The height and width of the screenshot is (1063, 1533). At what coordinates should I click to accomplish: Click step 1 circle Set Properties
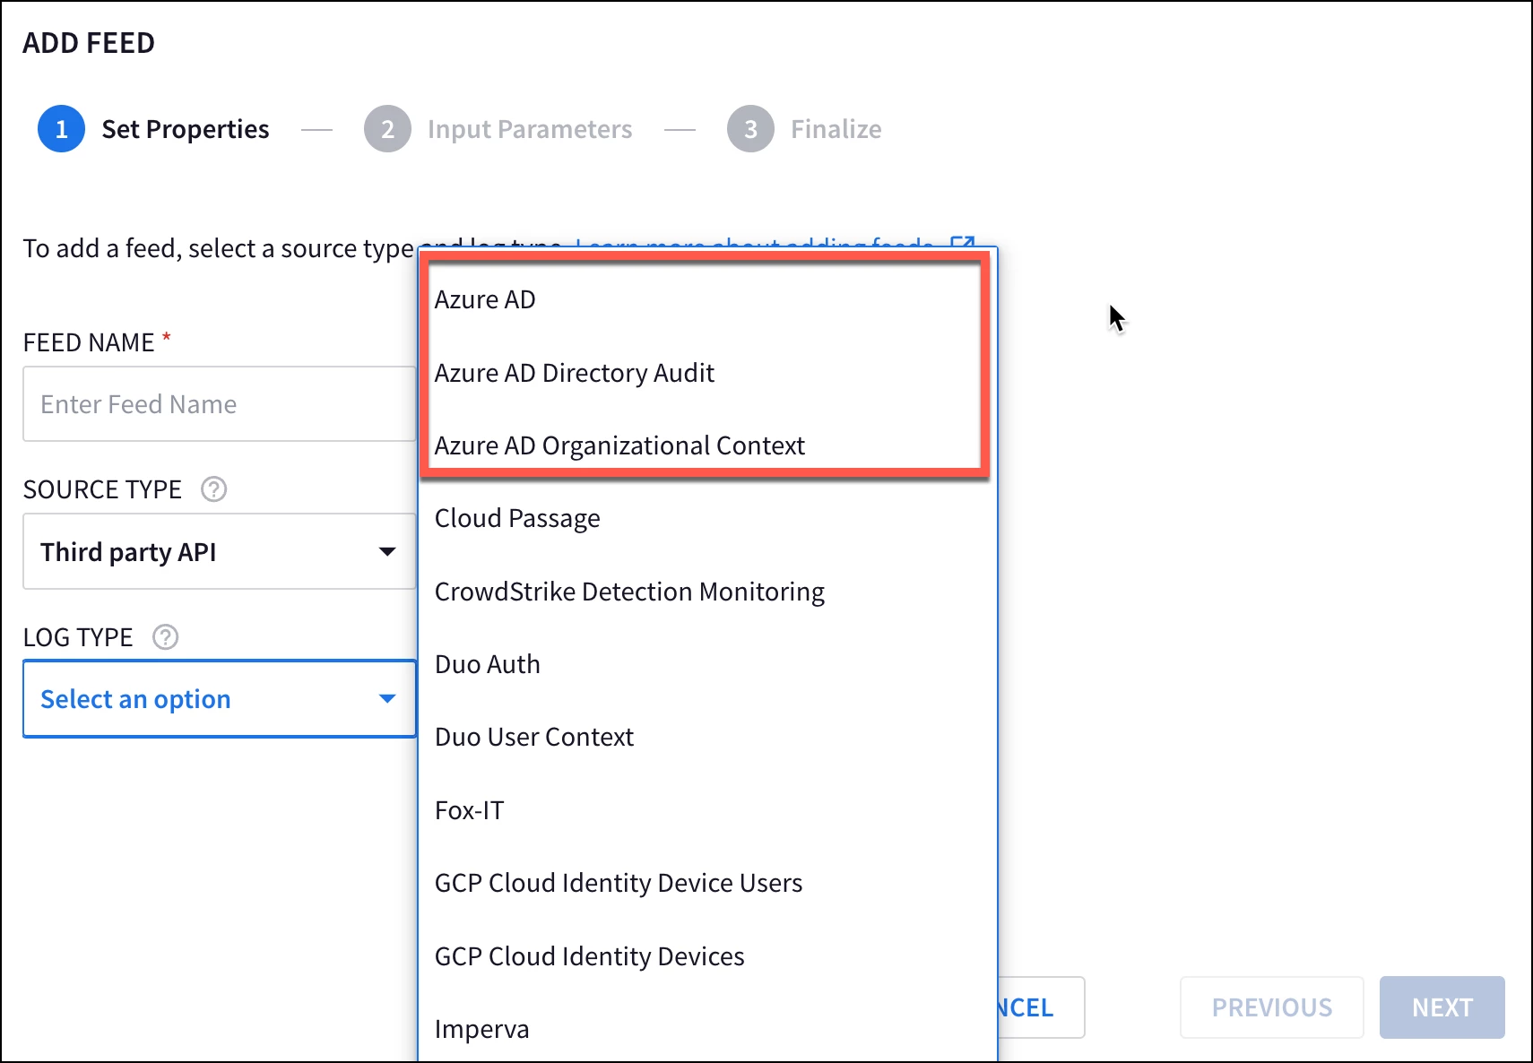click(61, 129)
